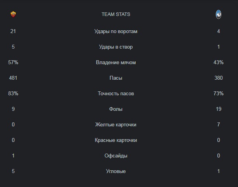The image size is (238, 187).
Task: Select Roma's 481 passes value
Action: (13, 78)
